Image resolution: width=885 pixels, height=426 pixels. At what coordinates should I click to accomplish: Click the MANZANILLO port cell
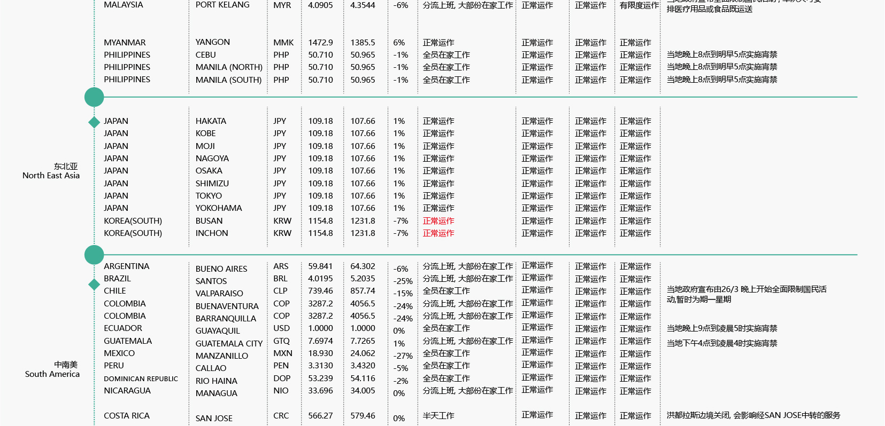tap(222, 356)
